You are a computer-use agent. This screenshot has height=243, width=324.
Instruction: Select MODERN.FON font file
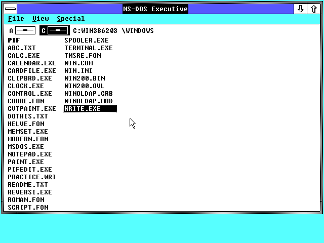pyautogui.click(x=28, y=139)
